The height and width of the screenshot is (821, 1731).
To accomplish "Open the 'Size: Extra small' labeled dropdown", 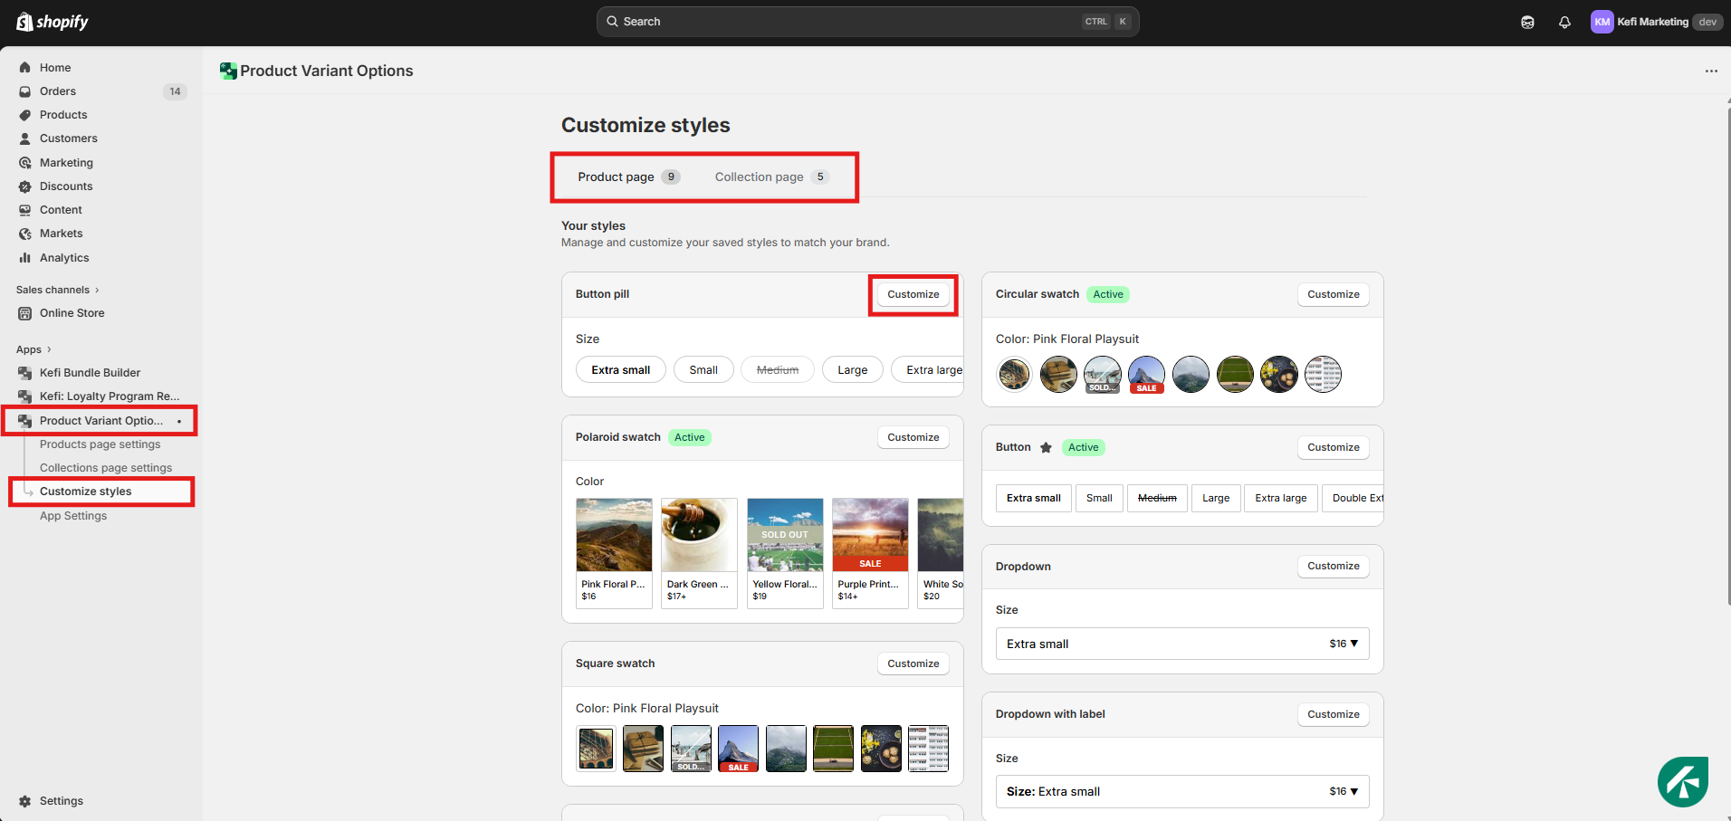I will coord(1181,791).
